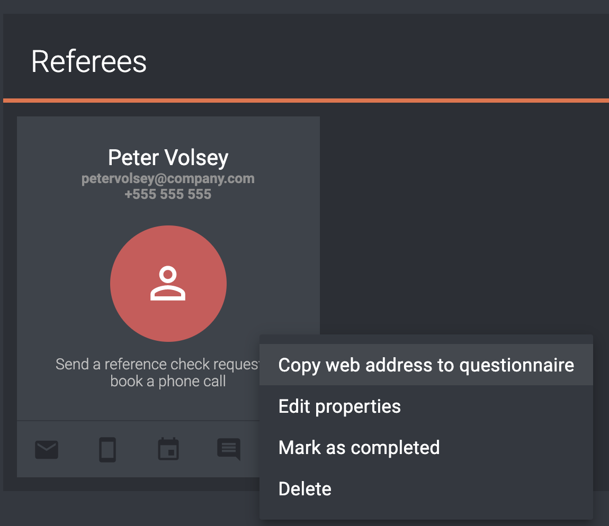
Task: Select the red circular avatar background
Action: coord(168,284)
